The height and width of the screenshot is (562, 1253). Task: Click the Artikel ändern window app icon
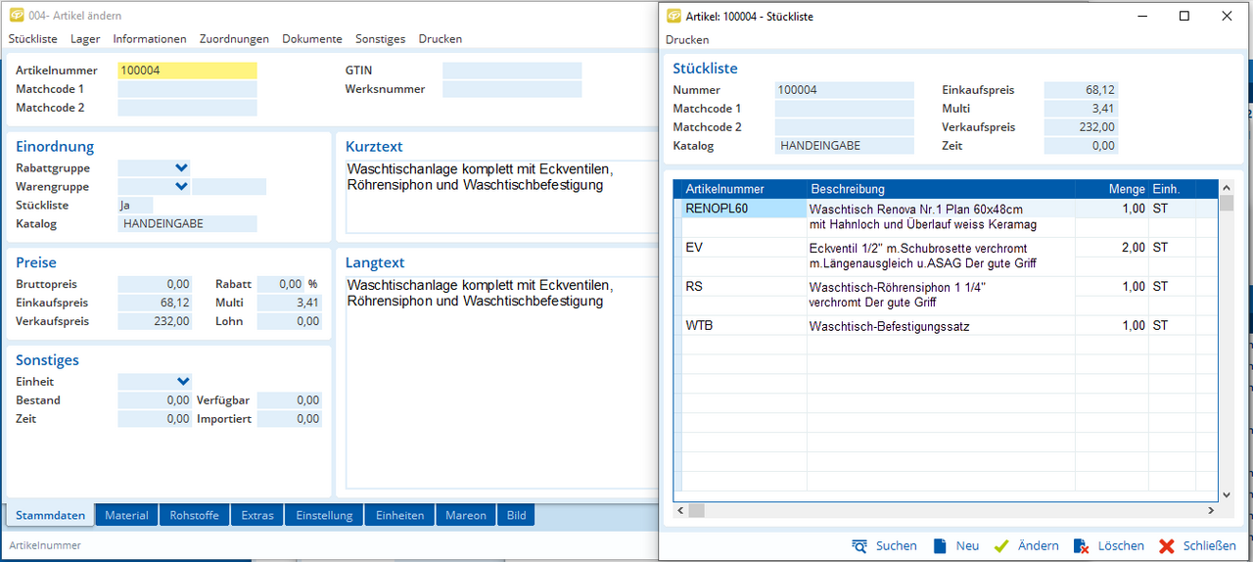click(17, 16)
